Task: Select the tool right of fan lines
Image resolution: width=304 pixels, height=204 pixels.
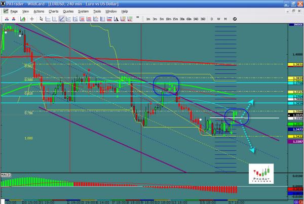Action: tap(75, 19)
